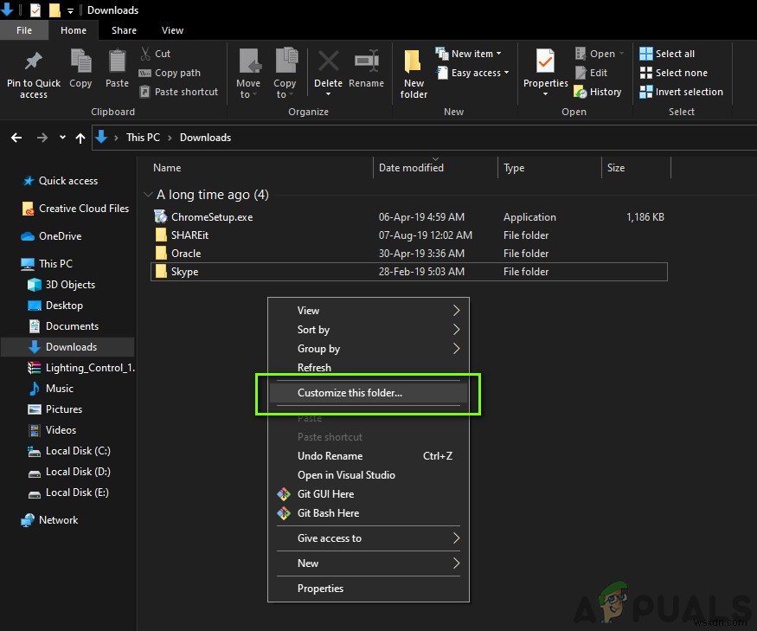
Task: Create a New folder from the ribbon
Action: [414, 62]
